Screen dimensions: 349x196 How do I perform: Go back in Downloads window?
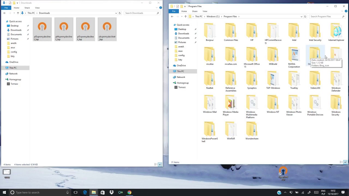(5, 13)
